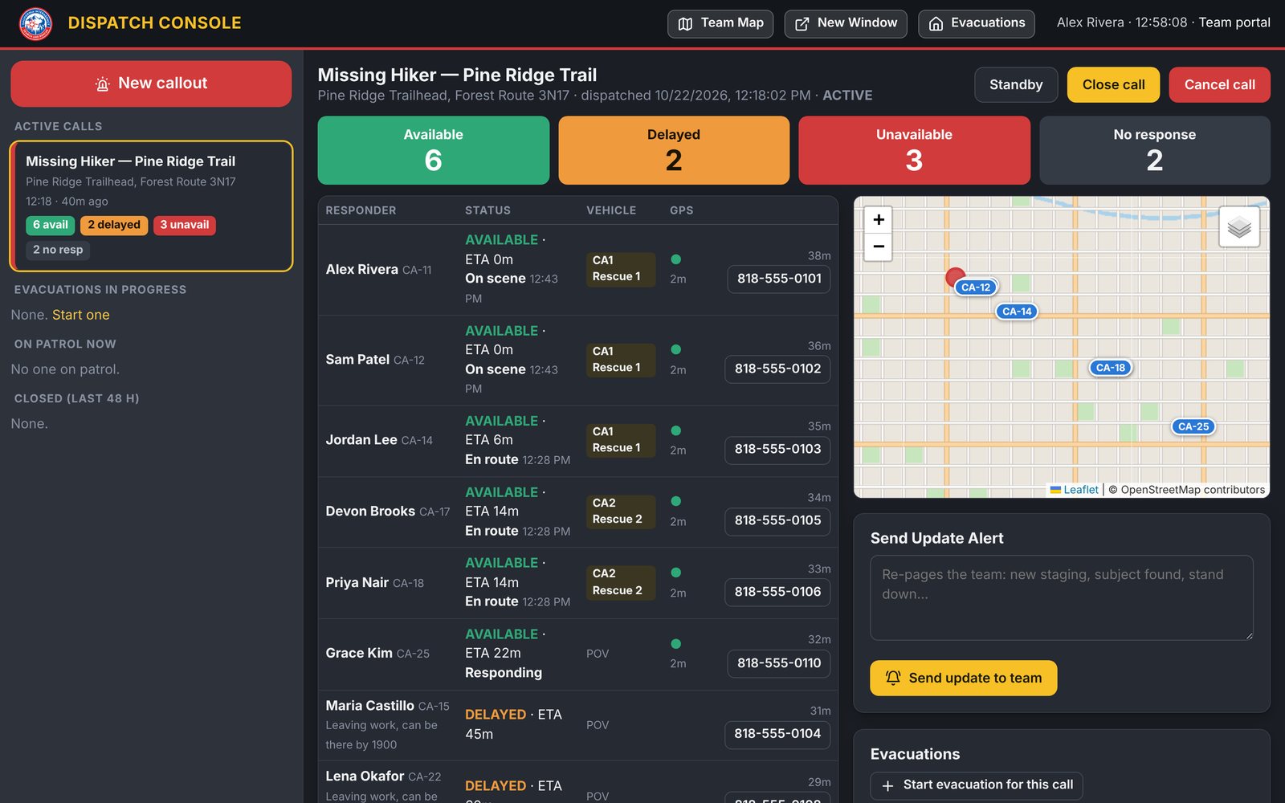
Task: Click the 2 delayed badge in sidebar
Action: click(114, 225)
